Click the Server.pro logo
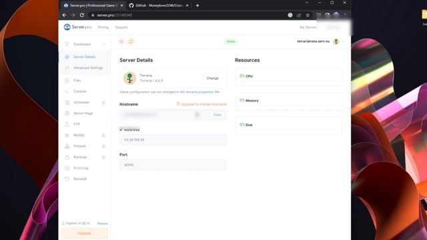427x240 pixels. (x=77, y=27)
